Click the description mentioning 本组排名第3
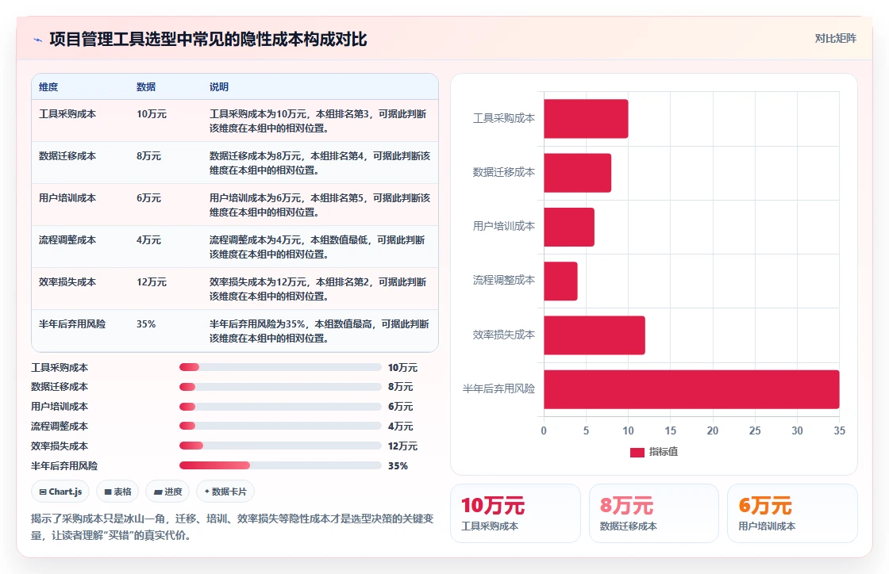 coord(318,121)
